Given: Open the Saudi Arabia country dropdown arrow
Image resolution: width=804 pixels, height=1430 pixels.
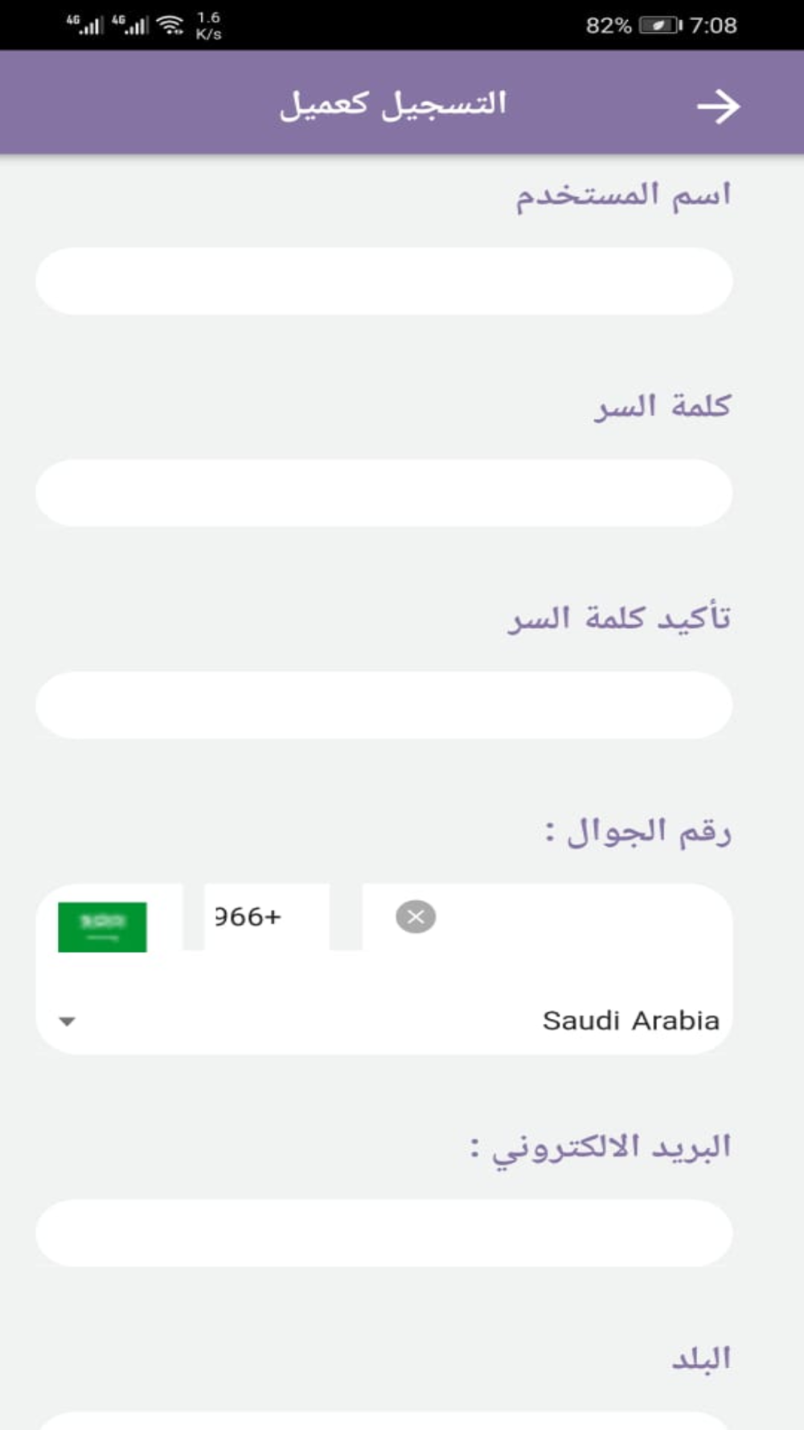Looking at the screenshot, I should [x=68, y=1021].
